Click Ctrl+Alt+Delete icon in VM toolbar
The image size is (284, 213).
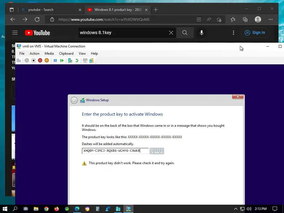19,60
